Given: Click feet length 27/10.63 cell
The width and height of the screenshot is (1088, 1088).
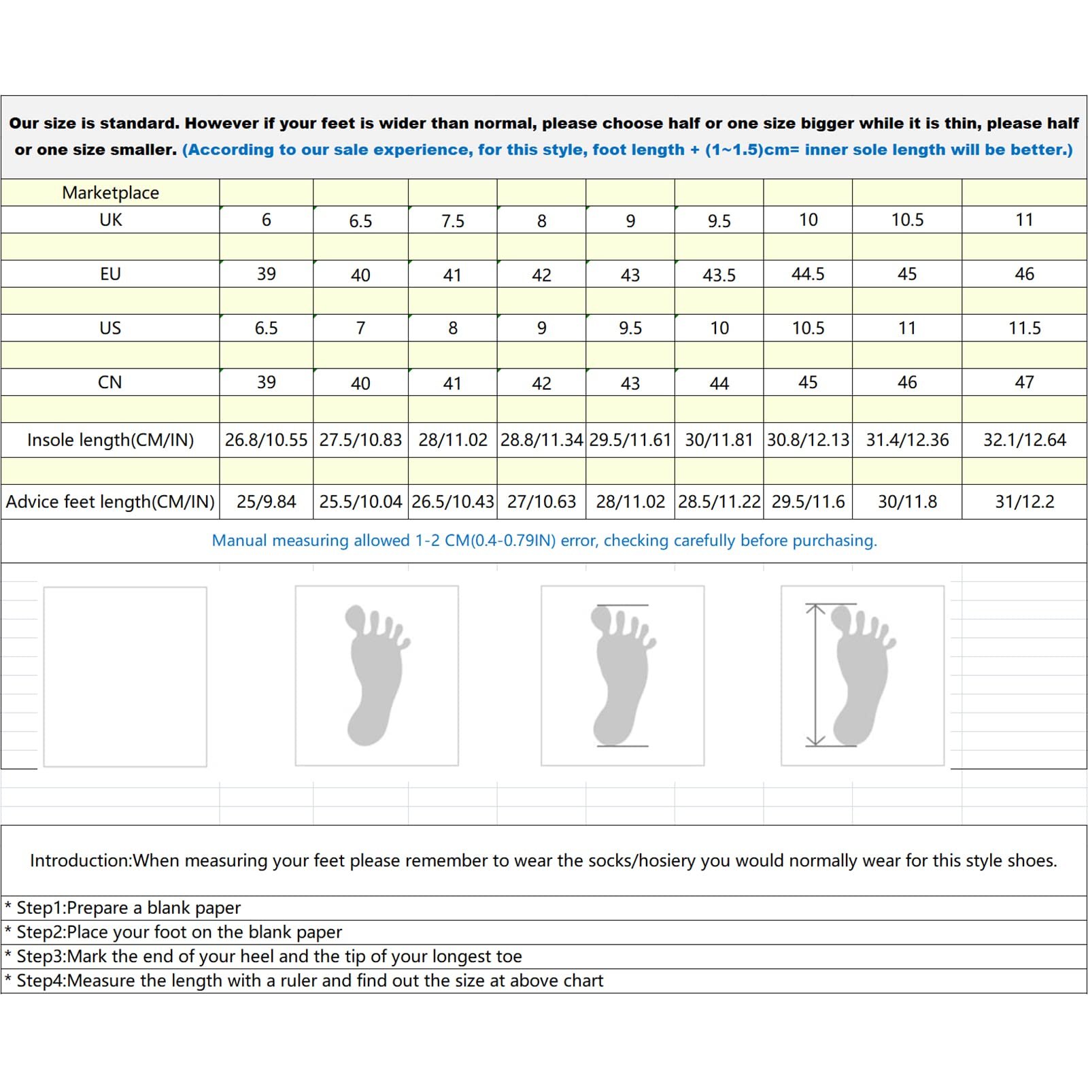Looking at the screenshot, I should pos(542,502).
